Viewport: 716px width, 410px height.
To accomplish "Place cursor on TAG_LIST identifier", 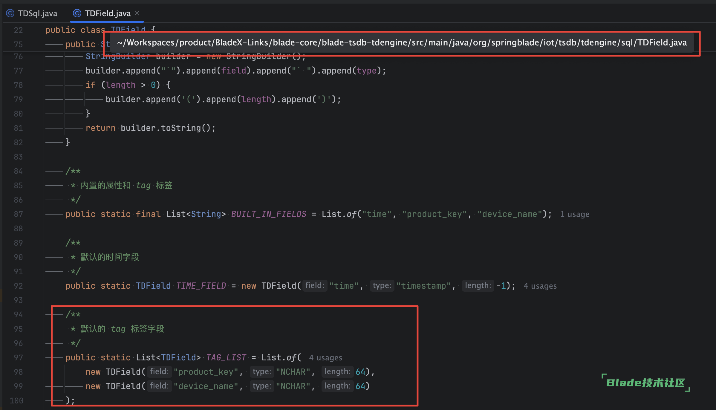I will pyautogui.click(x=226, y=358).
